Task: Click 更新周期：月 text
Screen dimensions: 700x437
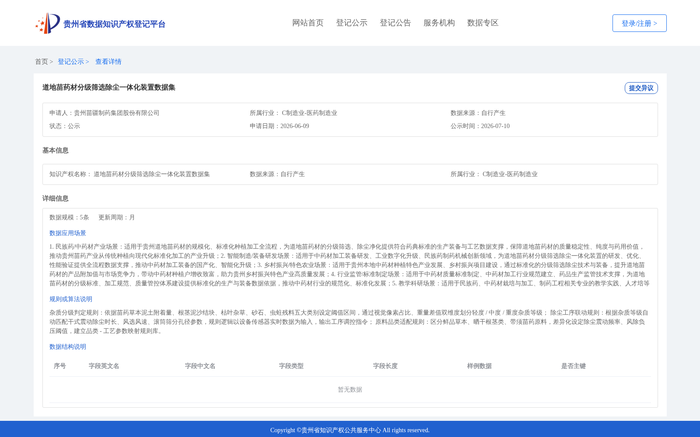Action: 117,217
